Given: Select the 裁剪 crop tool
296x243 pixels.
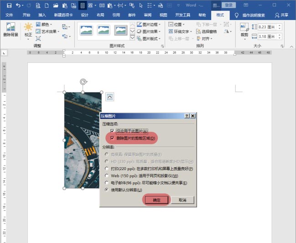Looking at the screenshot, I should click(244, 30).
